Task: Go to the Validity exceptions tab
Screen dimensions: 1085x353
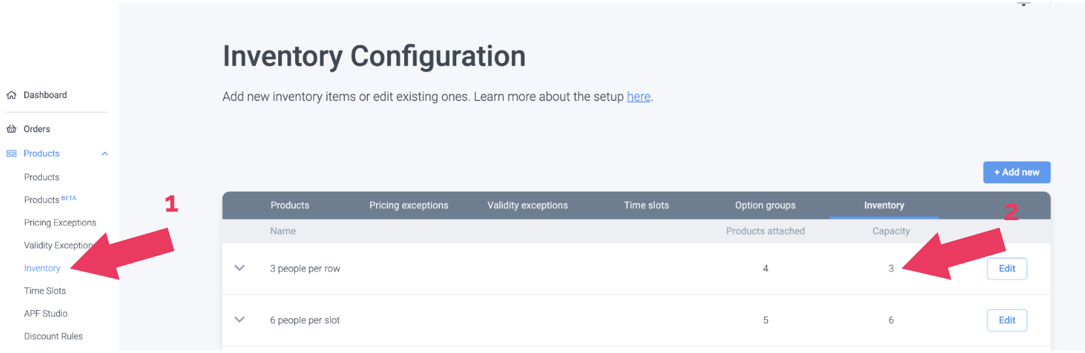Action: [x=527, y=205]
